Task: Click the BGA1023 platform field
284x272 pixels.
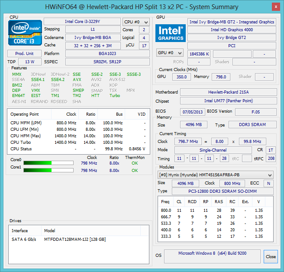Action: tap(108, 54)
